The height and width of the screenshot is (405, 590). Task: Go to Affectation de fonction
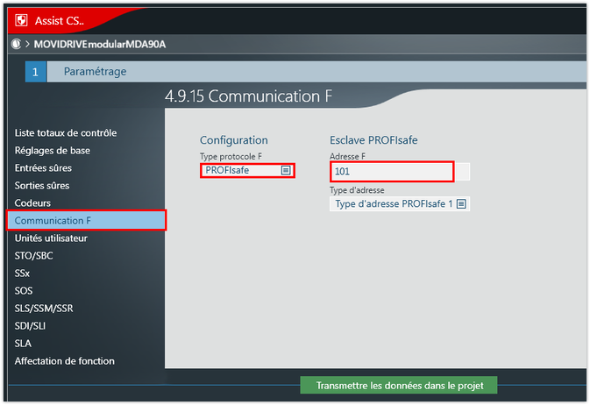(65, 361)
